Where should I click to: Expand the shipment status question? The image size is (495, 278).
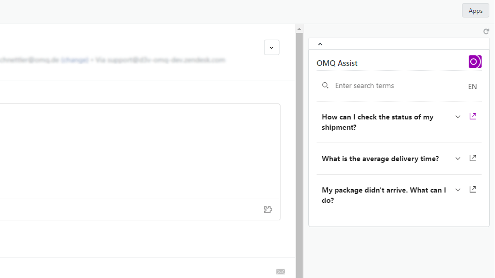coord(458,117)
